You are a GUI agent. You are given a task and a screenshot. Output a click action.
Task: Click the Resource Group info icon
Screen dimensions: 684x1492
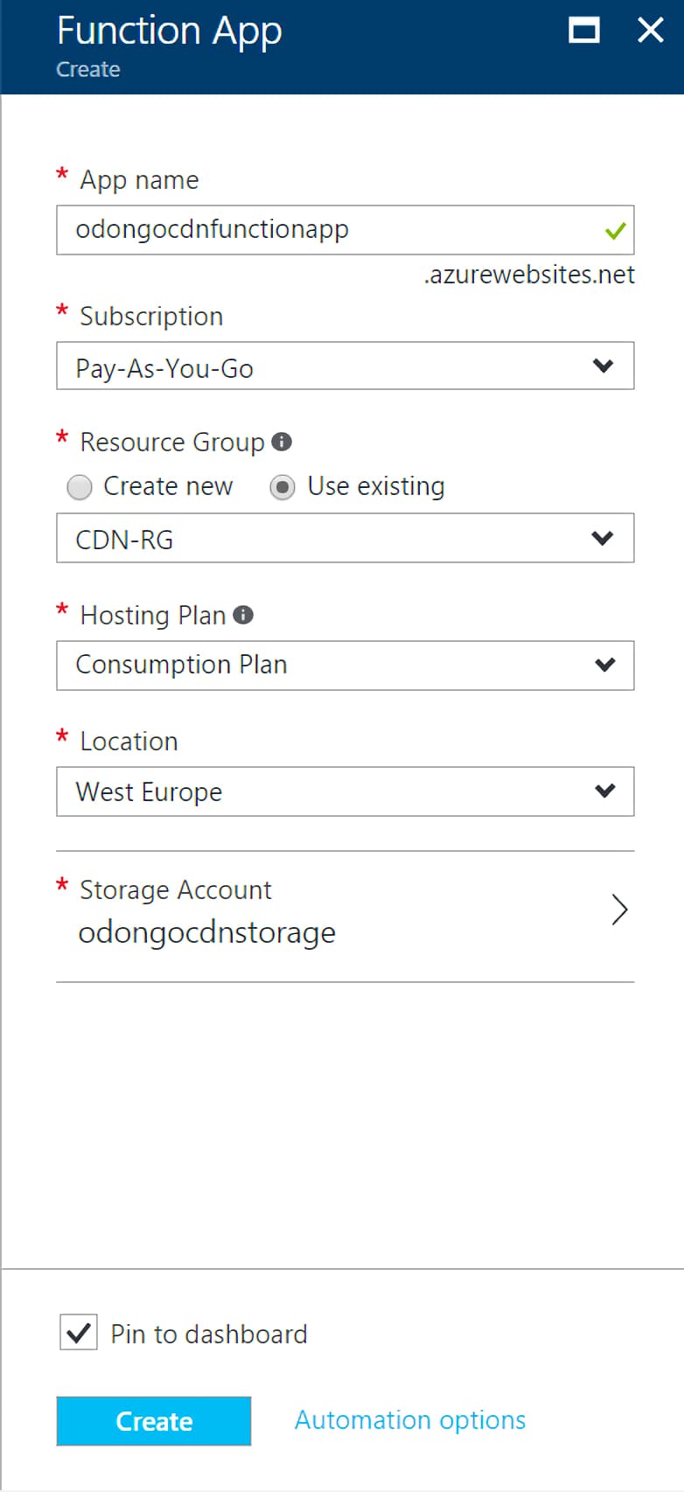[x=282, y=442]
